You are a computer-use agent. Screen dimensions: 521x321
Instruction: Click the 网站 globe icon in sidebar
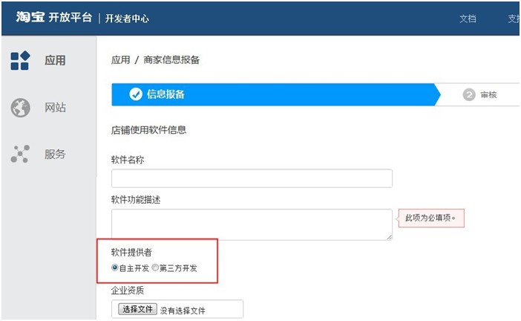pyautogui.click(x=20, y=108)
